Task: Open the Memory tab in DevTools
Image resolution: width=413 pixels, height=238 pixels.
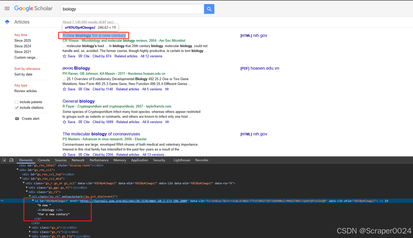Action: (120, 160)
